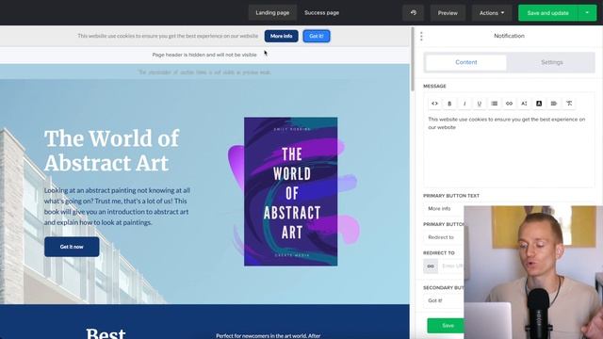Expand the Save and update arrow menu
Image resolution: width=603 pixels, height=339 pixels.
pyautogui.click(x=587, y=13)
